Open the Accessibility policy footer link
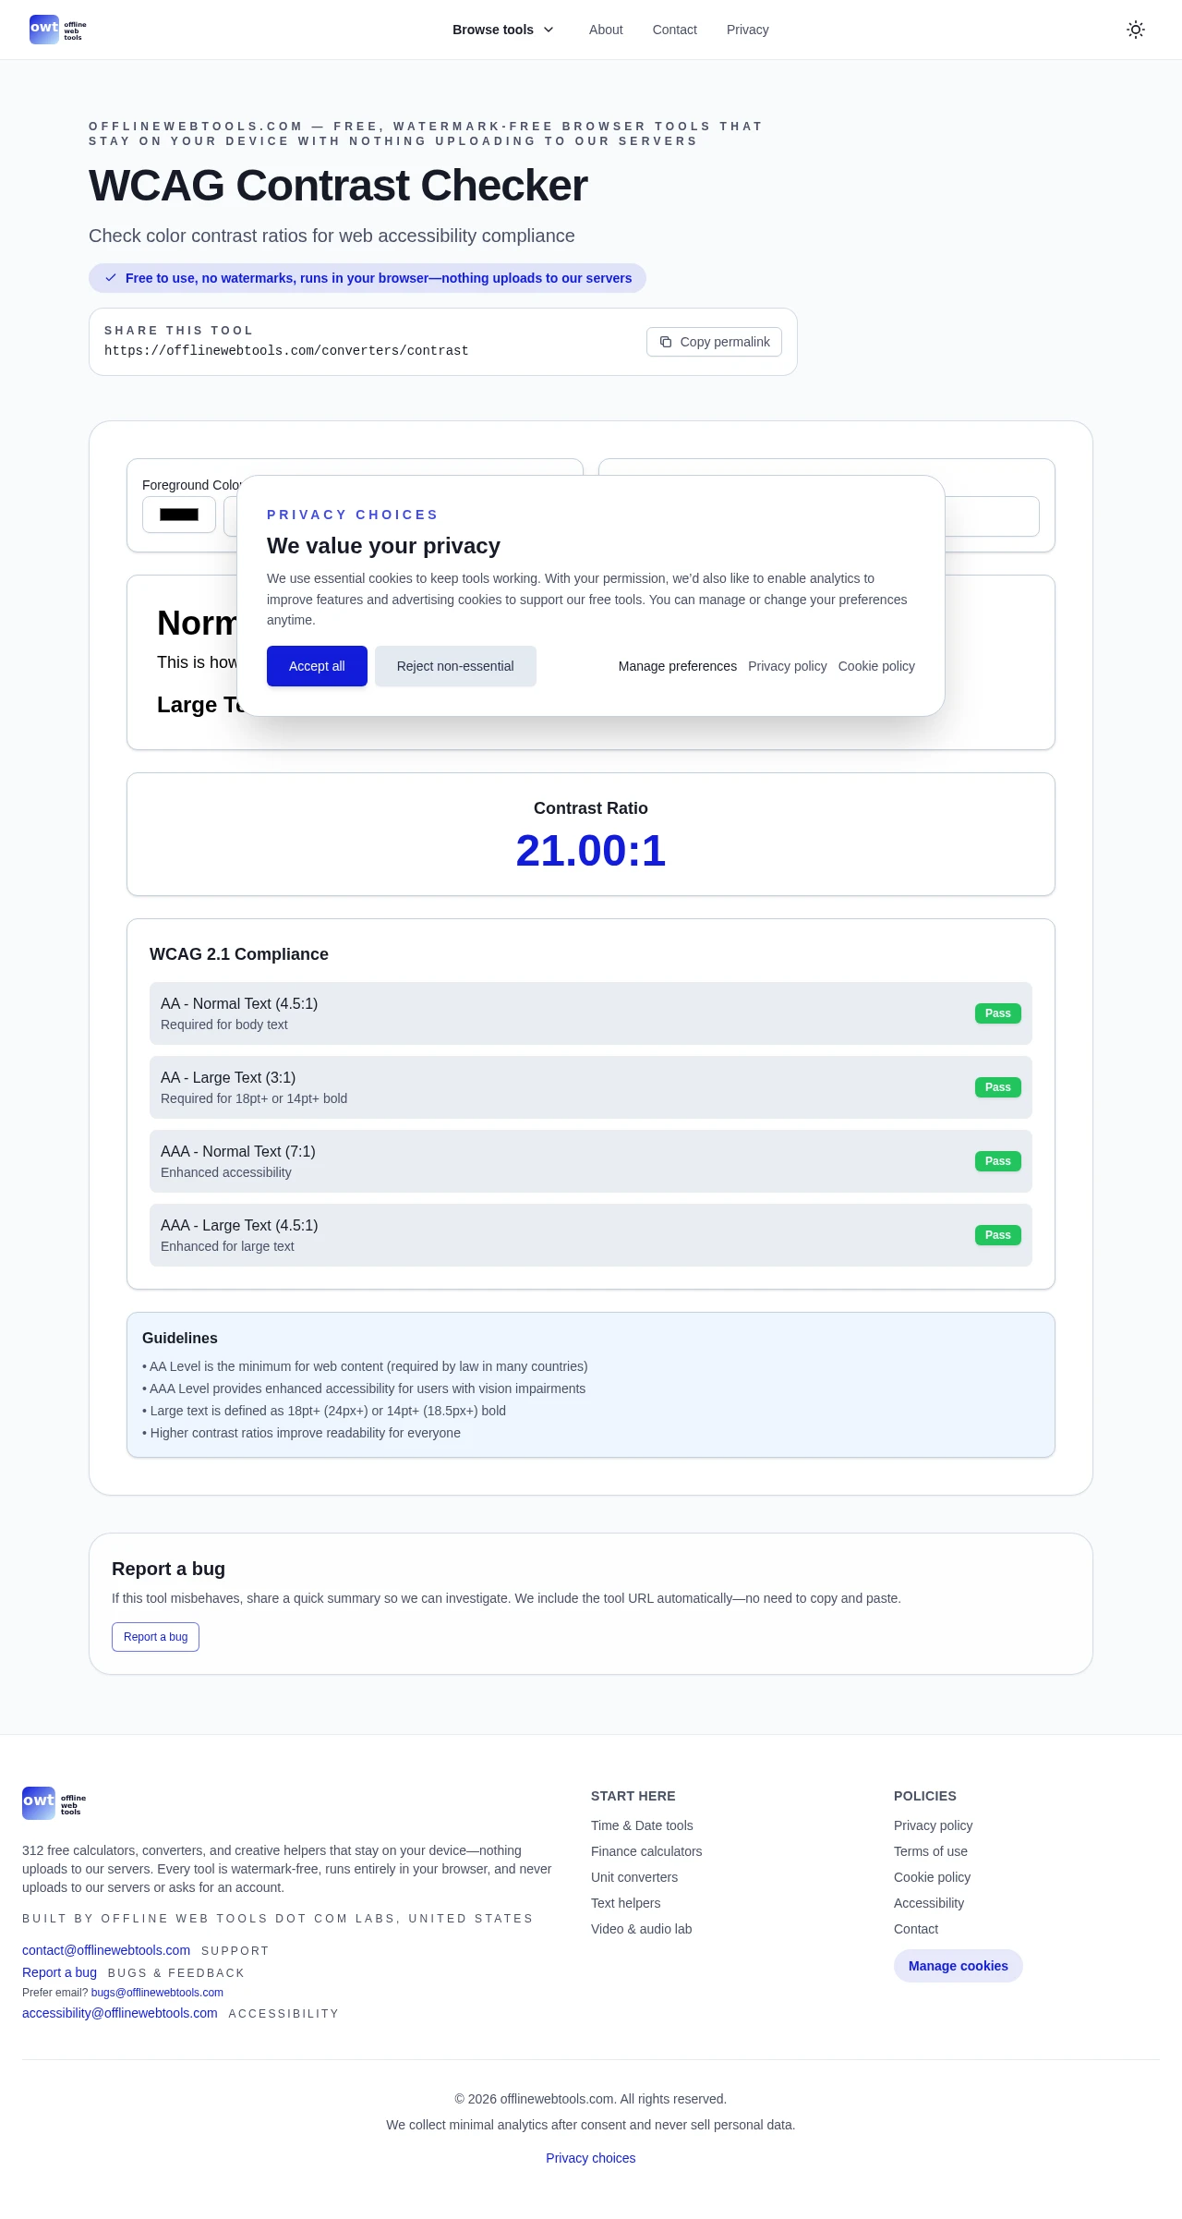Image resolution: width=1182 pixels, height=2219 pixels. click(x=928, y=1903)
